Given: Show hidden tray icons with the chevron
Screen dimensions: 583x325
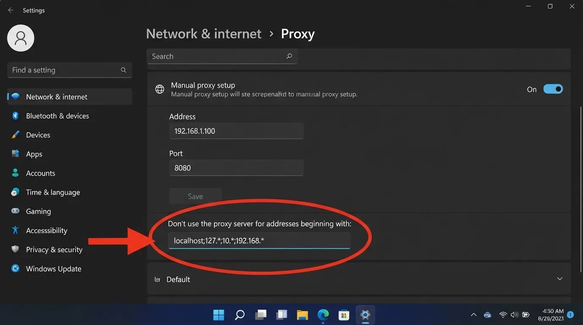Looking at the screenshot, I should [x=474, y=315].
